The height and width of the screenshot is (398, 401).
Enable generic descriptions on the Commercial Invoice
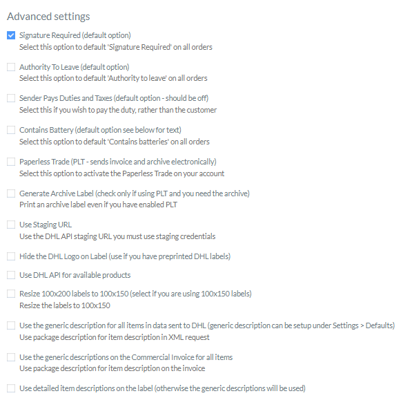click(x=11, y=357)
